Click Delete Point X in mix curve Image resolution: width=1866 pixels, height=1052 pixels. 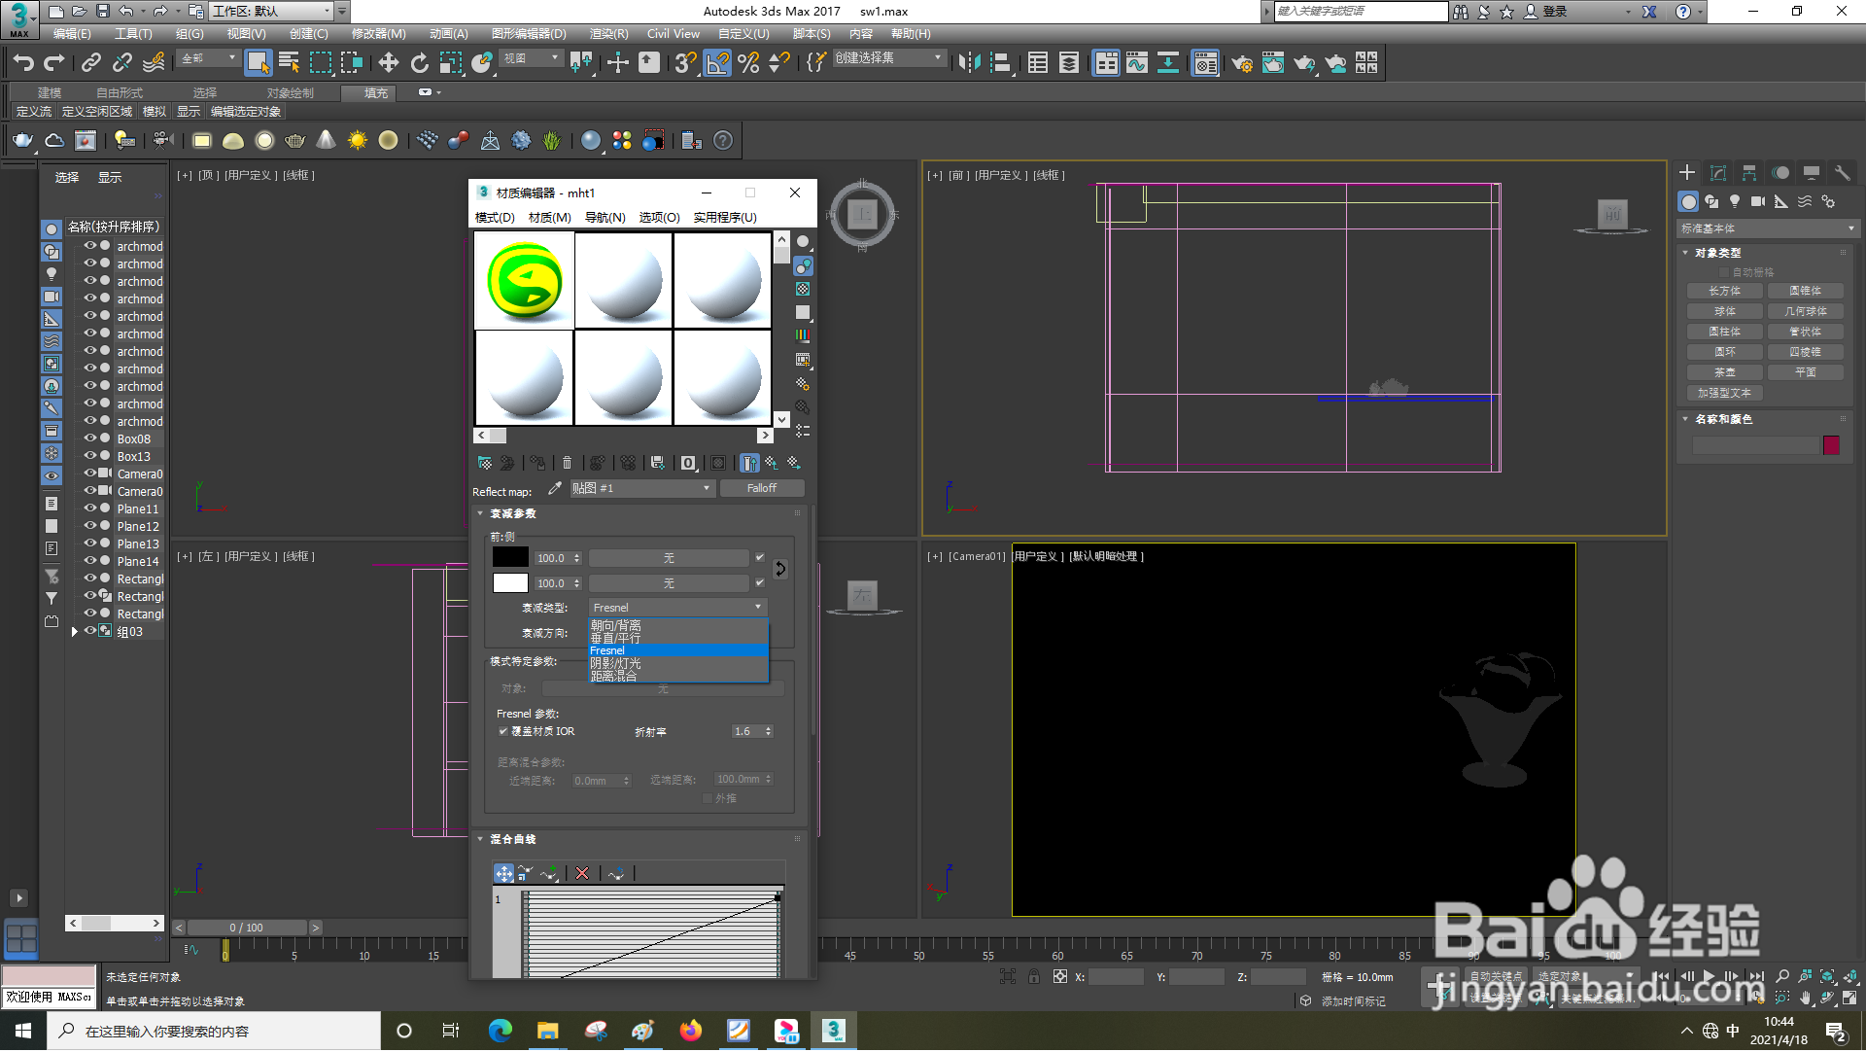[581, 874]
